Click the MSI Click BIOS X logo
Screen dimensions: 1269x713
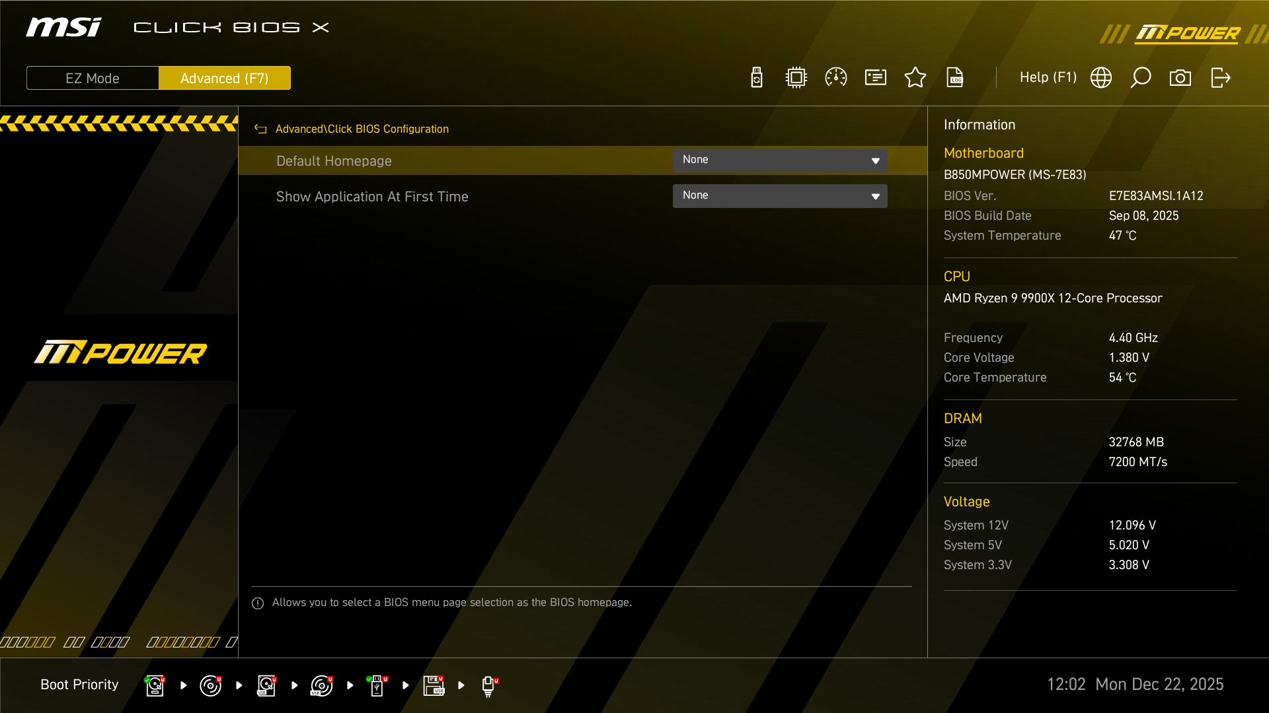63,26
